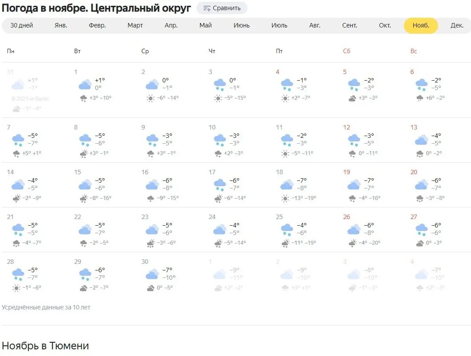Click day number 12 in the calendar

tap(346, 127)
